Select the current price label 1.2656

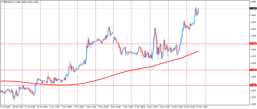(253, 8)
